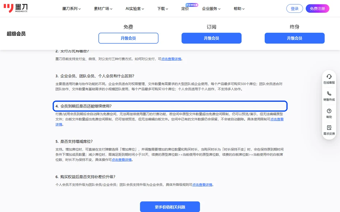
Task: Open 点击查看 link in membership expiry answer
Action: pos(277,119)
